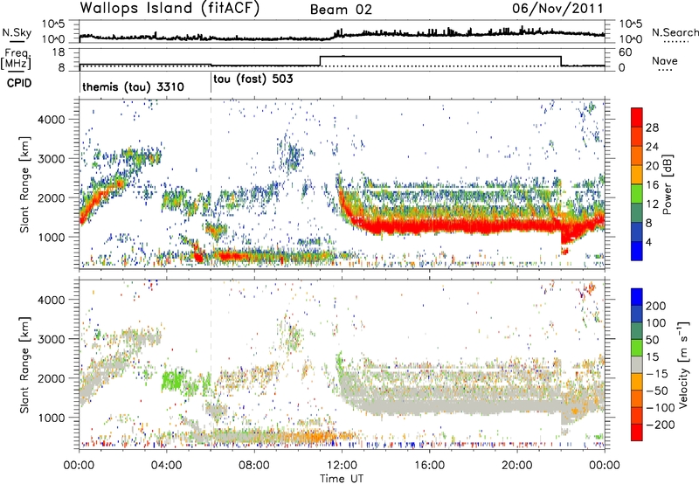This screenshot has height=484, width=699.
Task: Select the 'Beam 02' label
Action: click(341, 10)
